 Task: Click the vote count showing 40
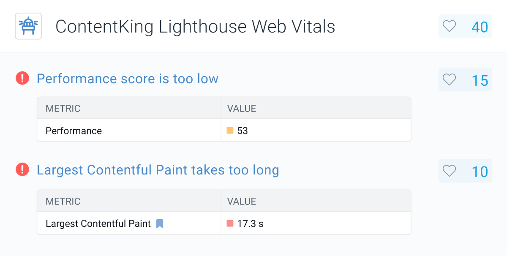[479, 26]
